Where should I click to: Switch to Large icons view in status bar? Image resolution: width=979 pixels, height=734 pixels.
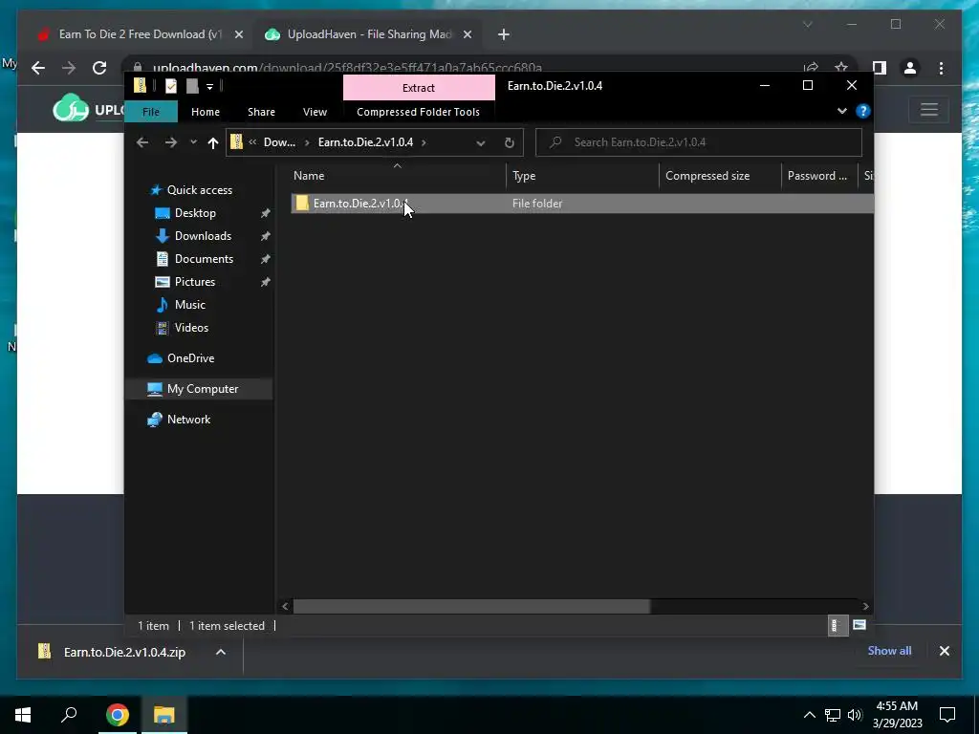click(859, 625)
